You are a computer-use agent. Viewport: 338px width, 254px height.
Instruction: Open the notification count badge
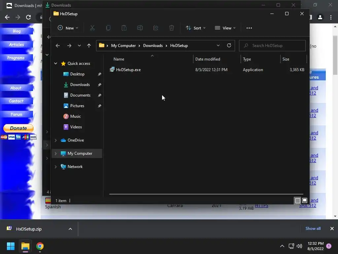pyautogui.click(x=329, y=246)
